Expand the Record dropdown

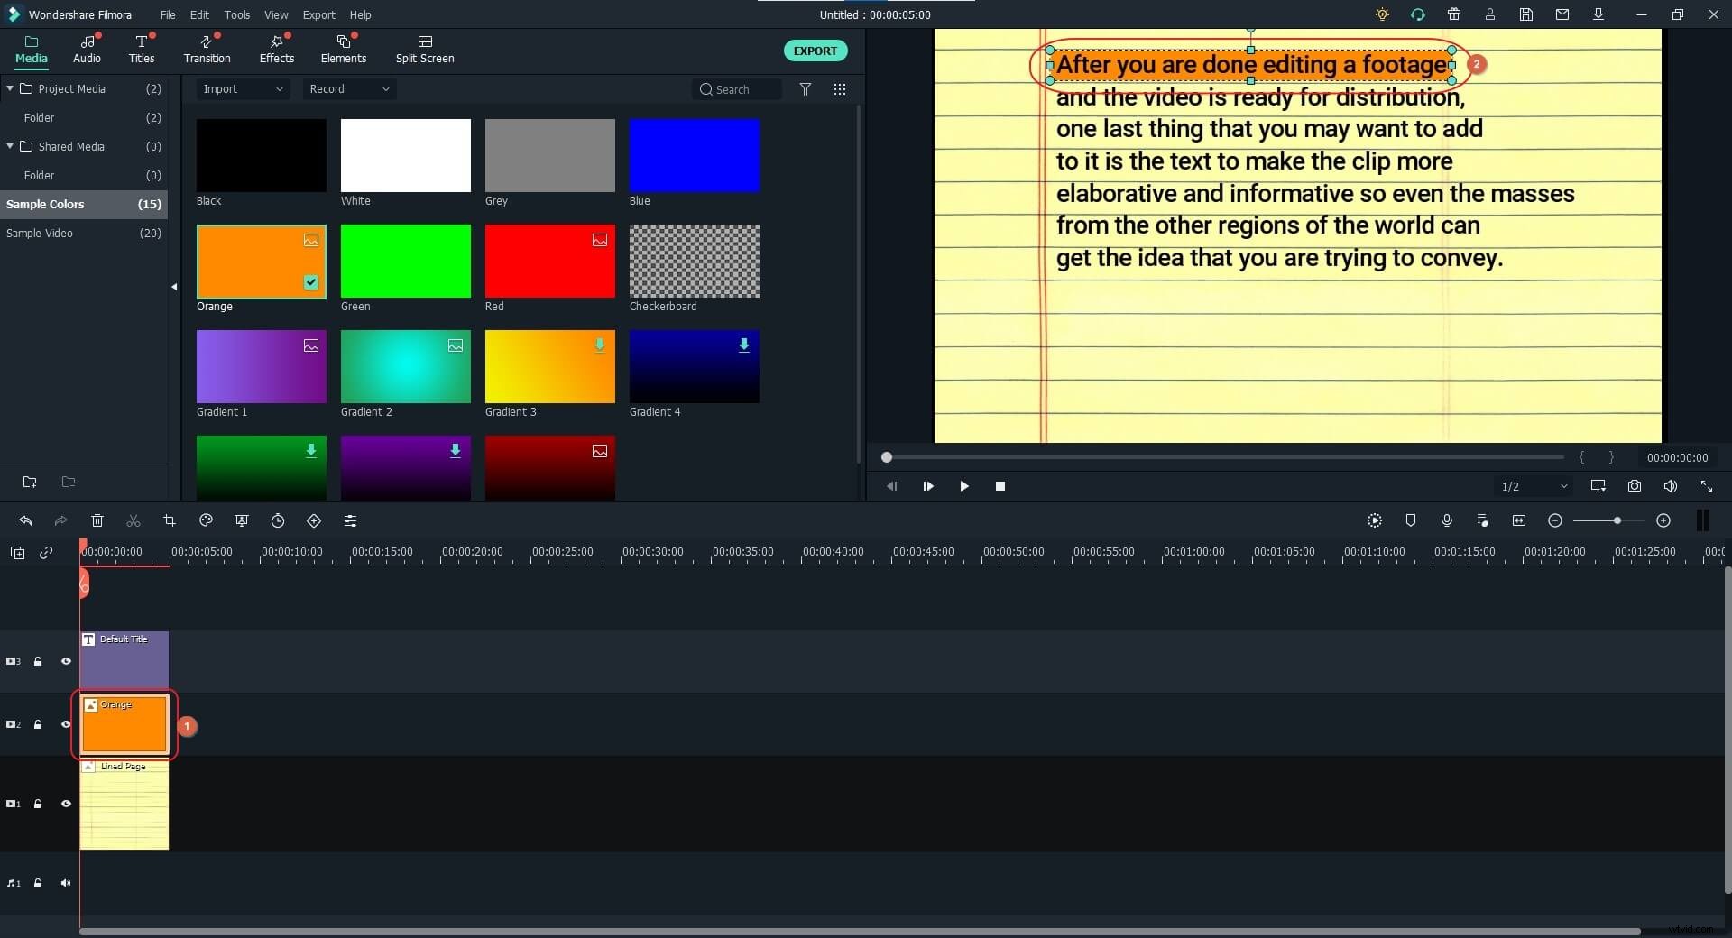pos(348,88)
